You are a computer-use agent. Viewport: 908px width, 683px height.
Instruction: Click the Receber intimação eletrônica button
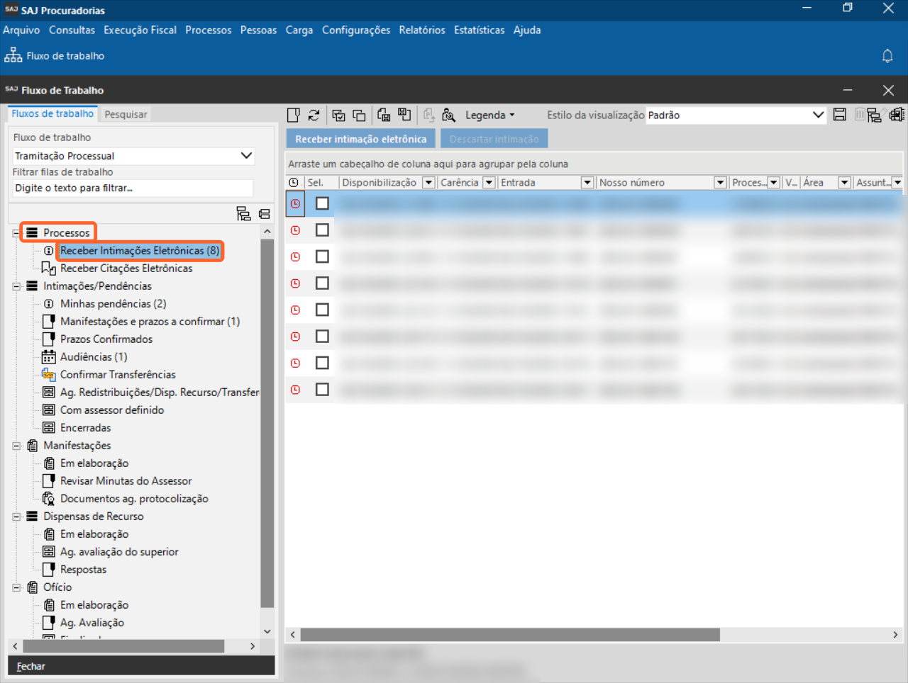point(360,139)
